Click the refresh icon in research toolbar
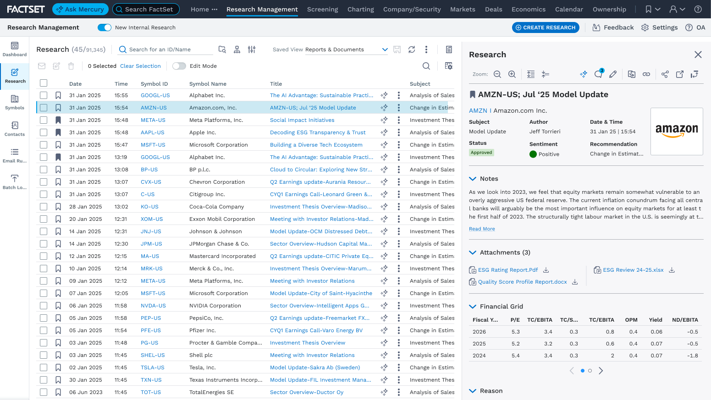Viewport: 711px width, 400px height. click(412, 49)
